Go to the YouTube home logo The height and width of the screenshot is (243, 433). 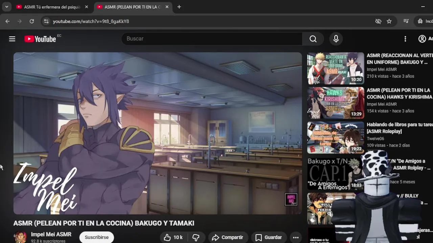(40, 39)
